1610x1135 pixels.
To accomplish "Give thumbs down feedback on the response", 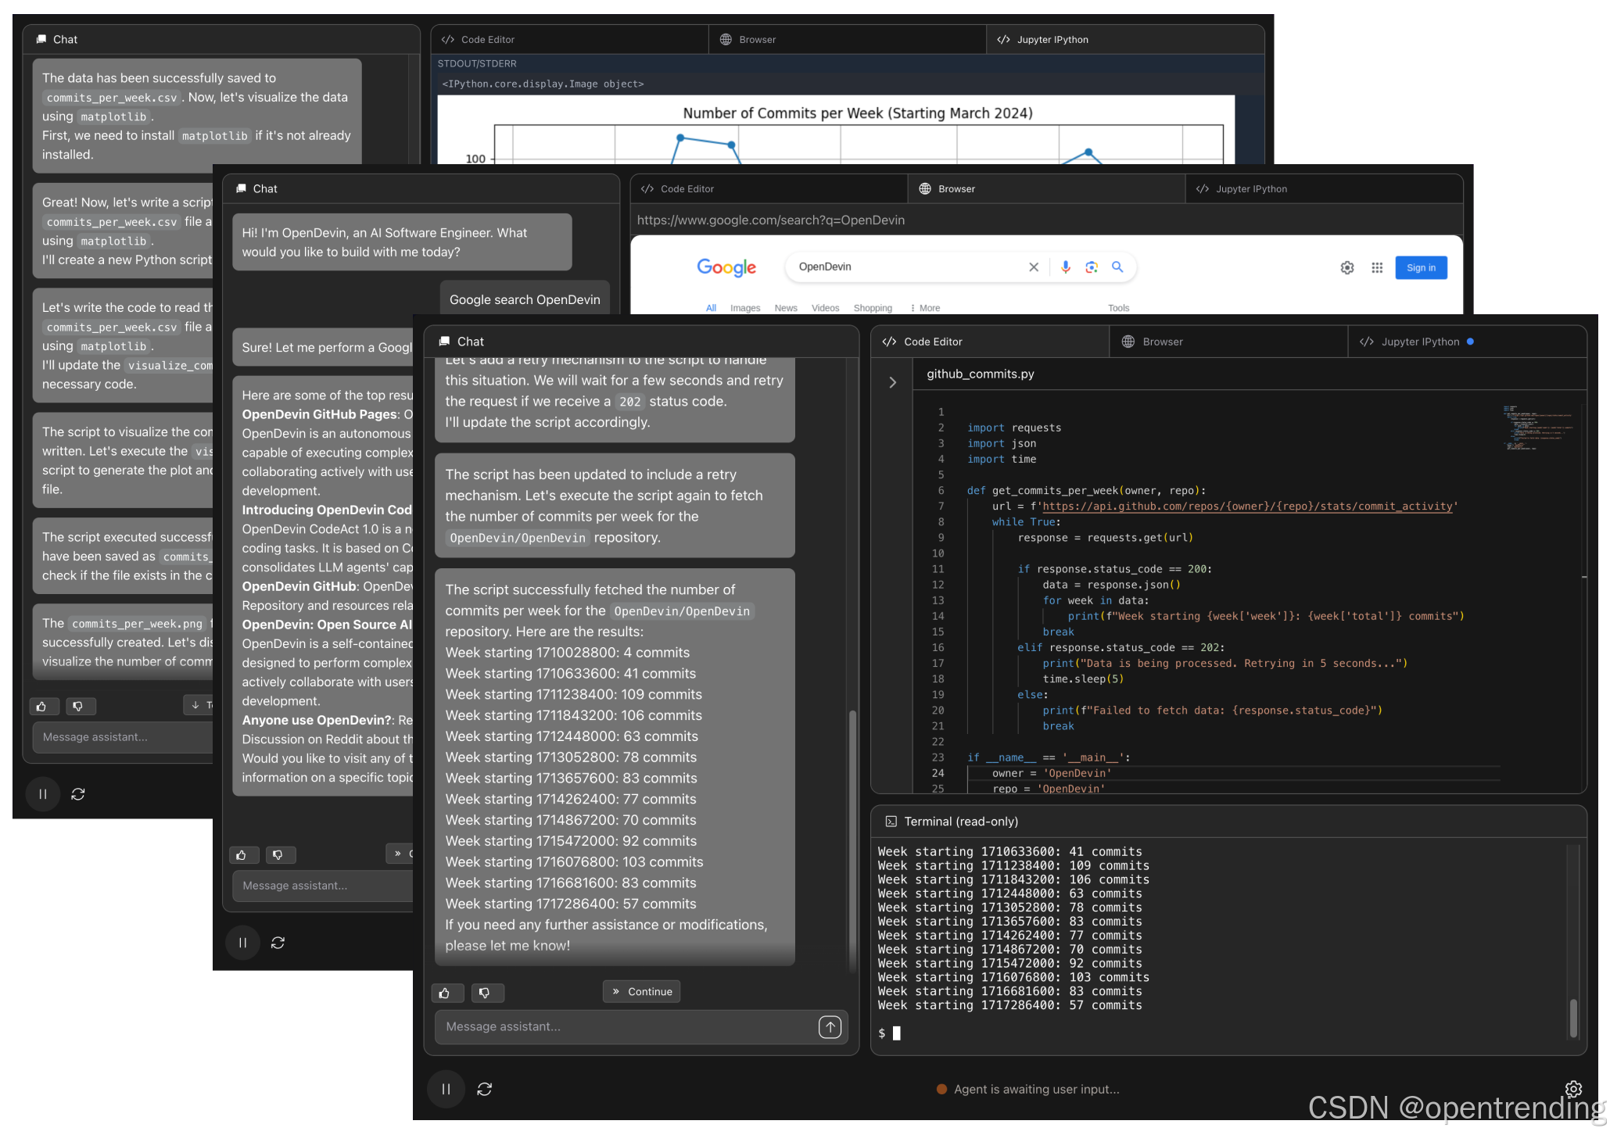I will [x=488, y=993].
